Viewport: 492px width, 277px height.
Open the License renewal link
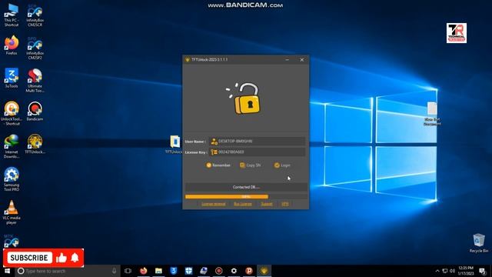click(x=214, y=204)
